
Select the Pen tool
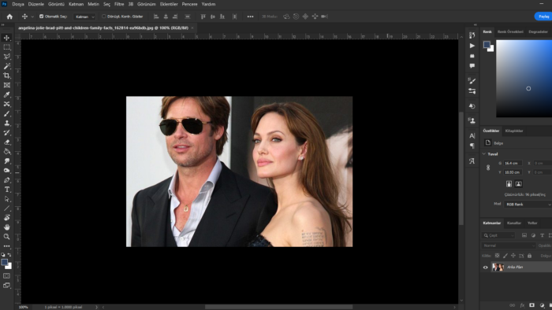click(6, 179)
